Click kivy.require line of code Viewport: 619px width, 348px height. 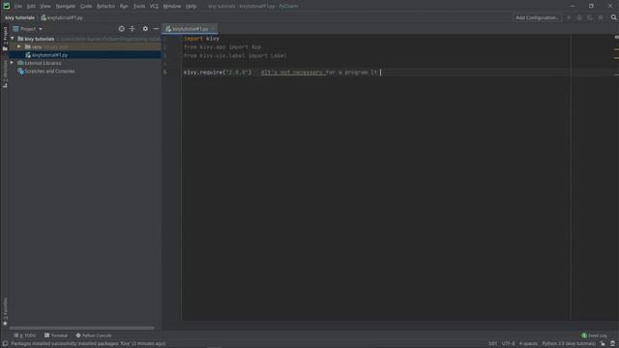[x=217, y=72]
